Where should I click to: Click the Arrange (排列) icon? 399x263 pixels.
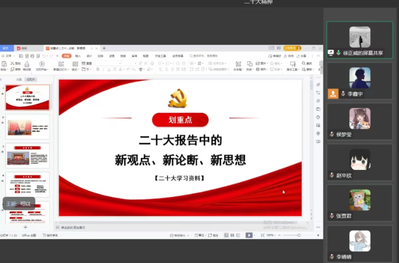[258, 69]
